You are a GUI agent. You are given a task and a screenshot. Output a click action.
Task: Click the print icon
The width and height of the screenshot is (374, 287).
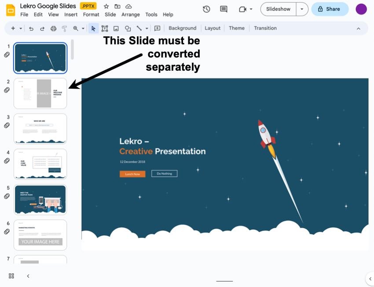54,29
